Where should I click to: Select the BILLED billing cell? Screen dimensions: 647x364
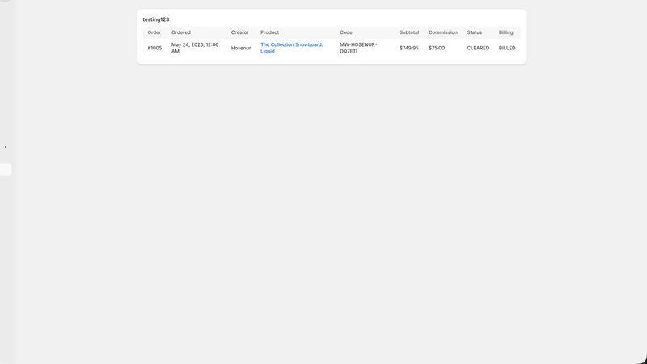(x=507, y=48)
